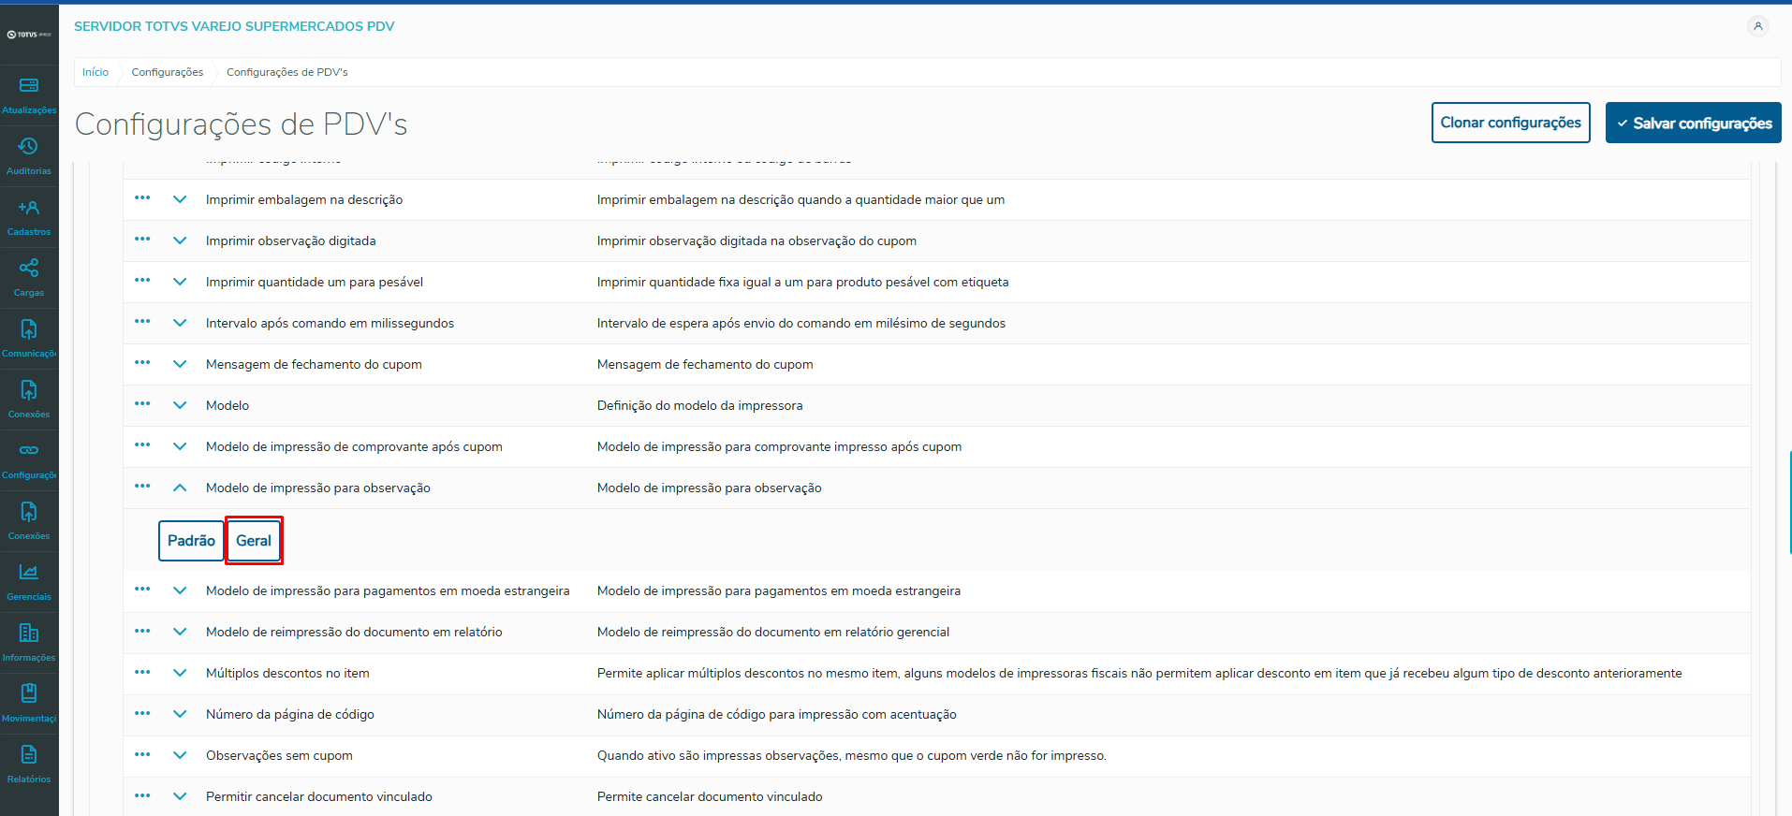Open options menu for Intervalo após comando
Screen dimensions: 1792x816
click(x=142, y=322)
